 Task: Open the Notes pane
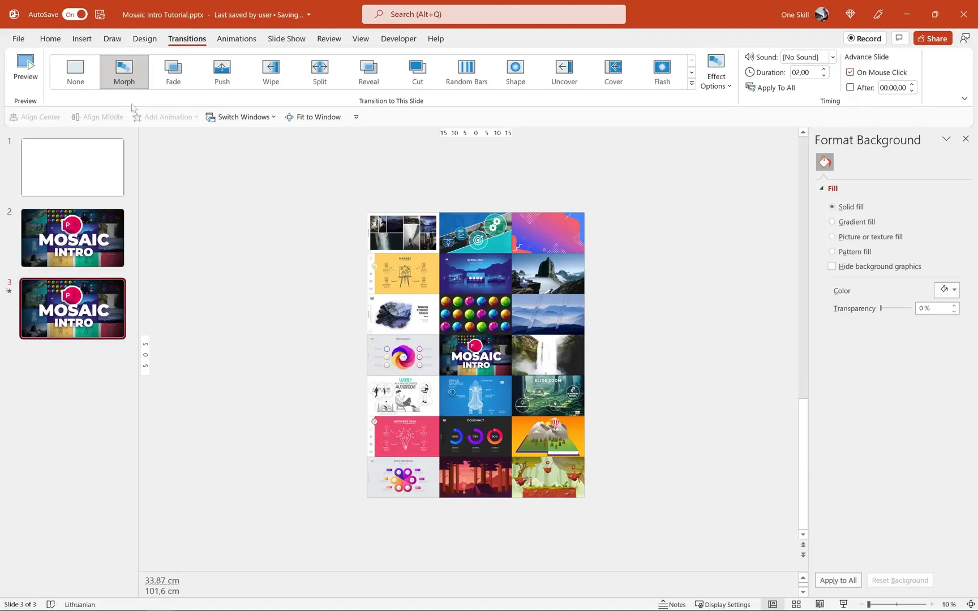[672, 604]
